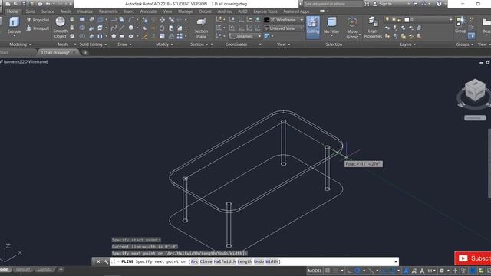The image size is (491, 276).
Task: Toggle ortho mode in status bar
Action: (x=349, y=271)
